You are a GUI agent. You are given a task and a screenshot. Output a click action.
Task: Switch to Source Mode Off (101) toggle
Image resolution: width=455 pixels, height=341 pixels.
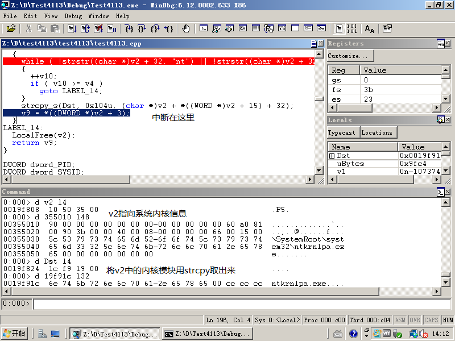[351, 29]
